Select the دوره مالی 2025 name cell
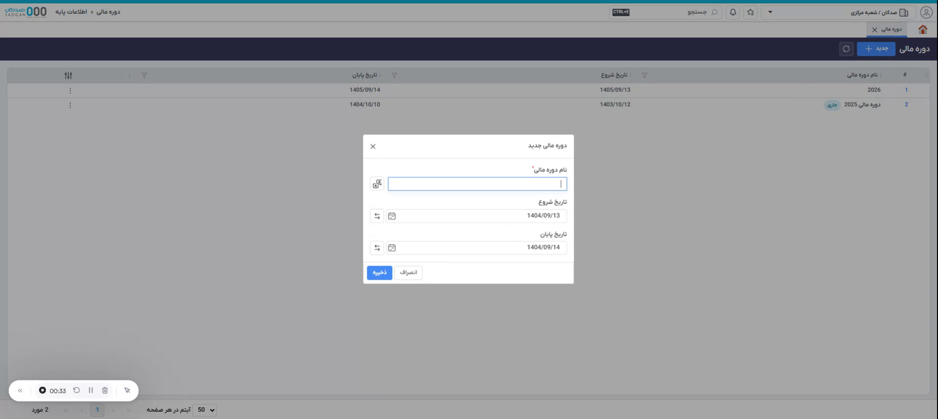Viewport: 938px width, 419px height. coord(862,105)
